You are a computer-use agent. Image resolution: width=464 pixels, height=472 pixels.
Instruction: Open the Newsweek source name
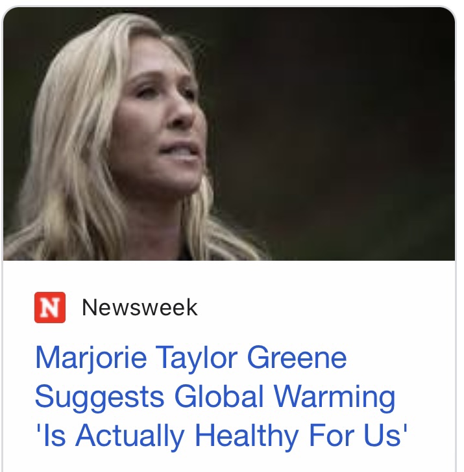(x=140, y=308)
